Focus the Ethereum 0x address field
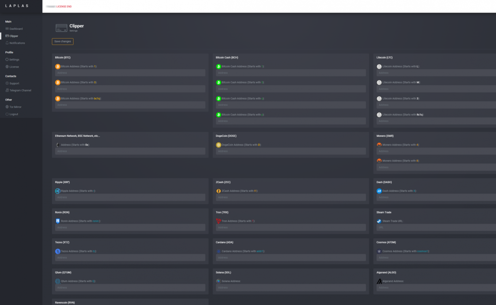The height and width of the screenshot is (305, 496). click(130, 151)
